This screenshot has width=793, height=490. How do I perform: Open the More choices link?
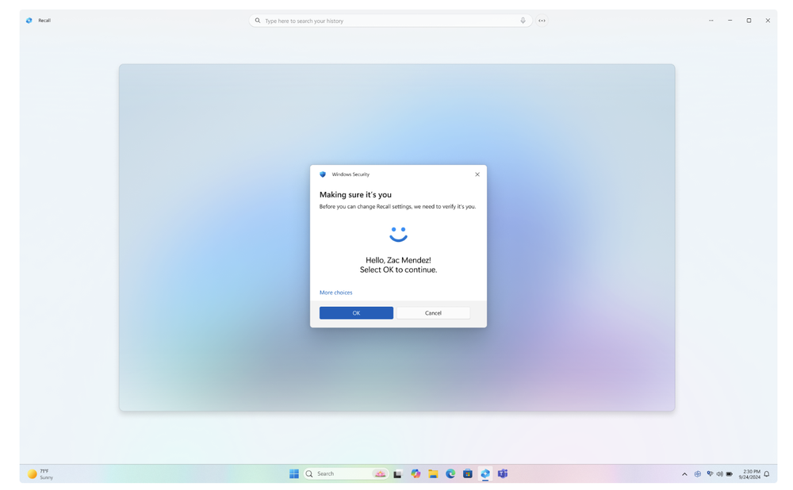click(x=335, y=293)
